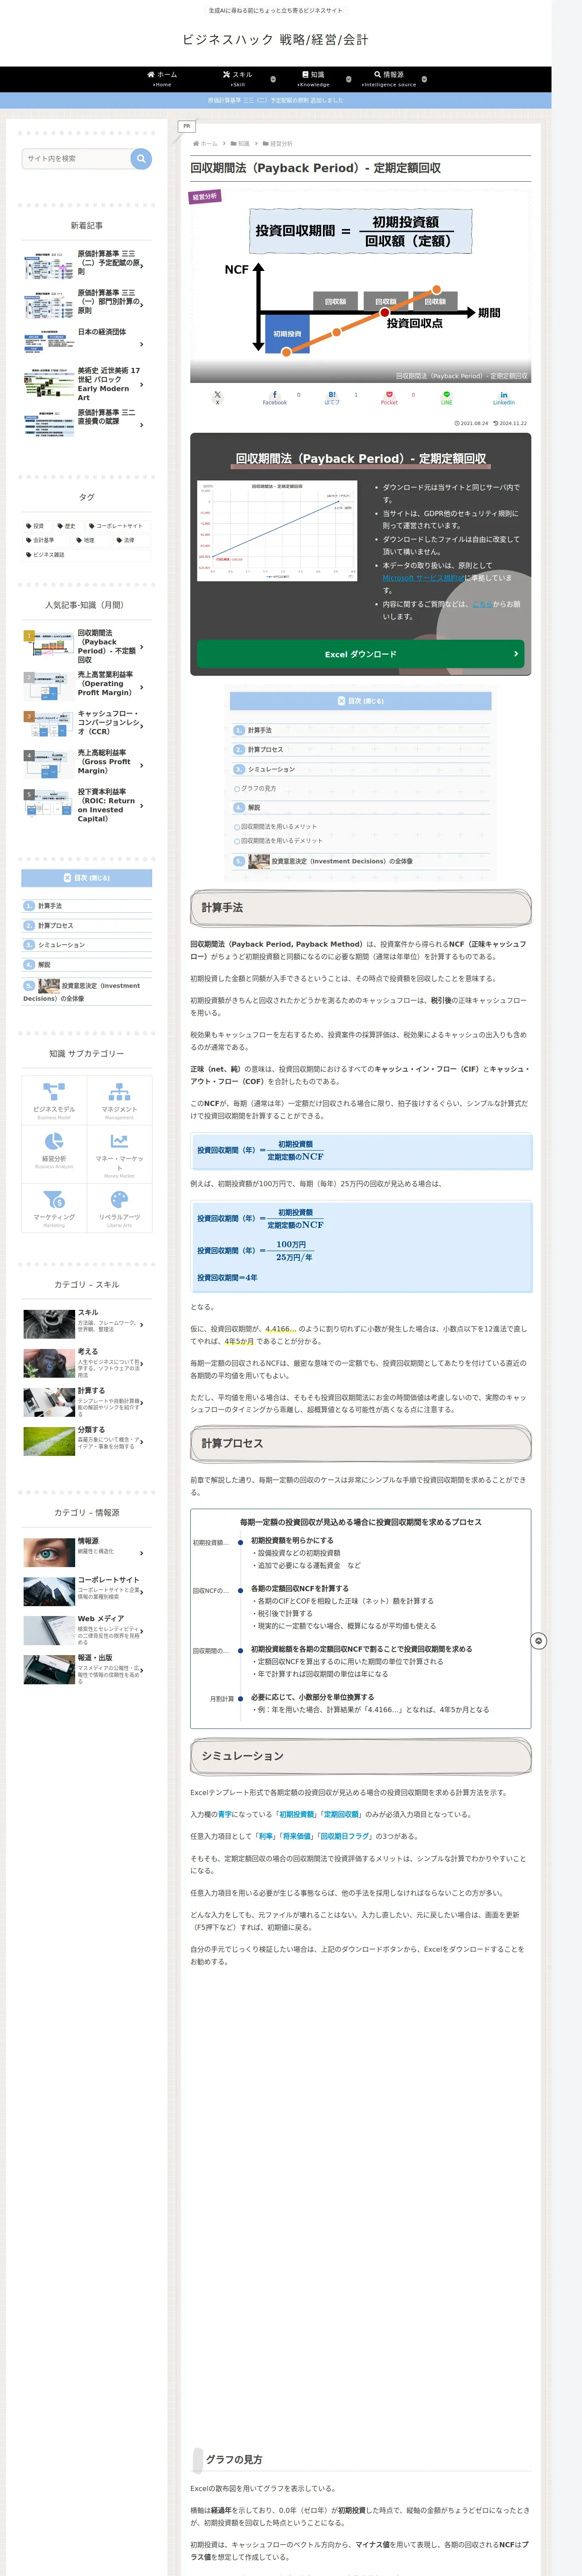Share the article on LinkedIn
The width and height of the screenshot is (582, 2576).
(503, 398)
